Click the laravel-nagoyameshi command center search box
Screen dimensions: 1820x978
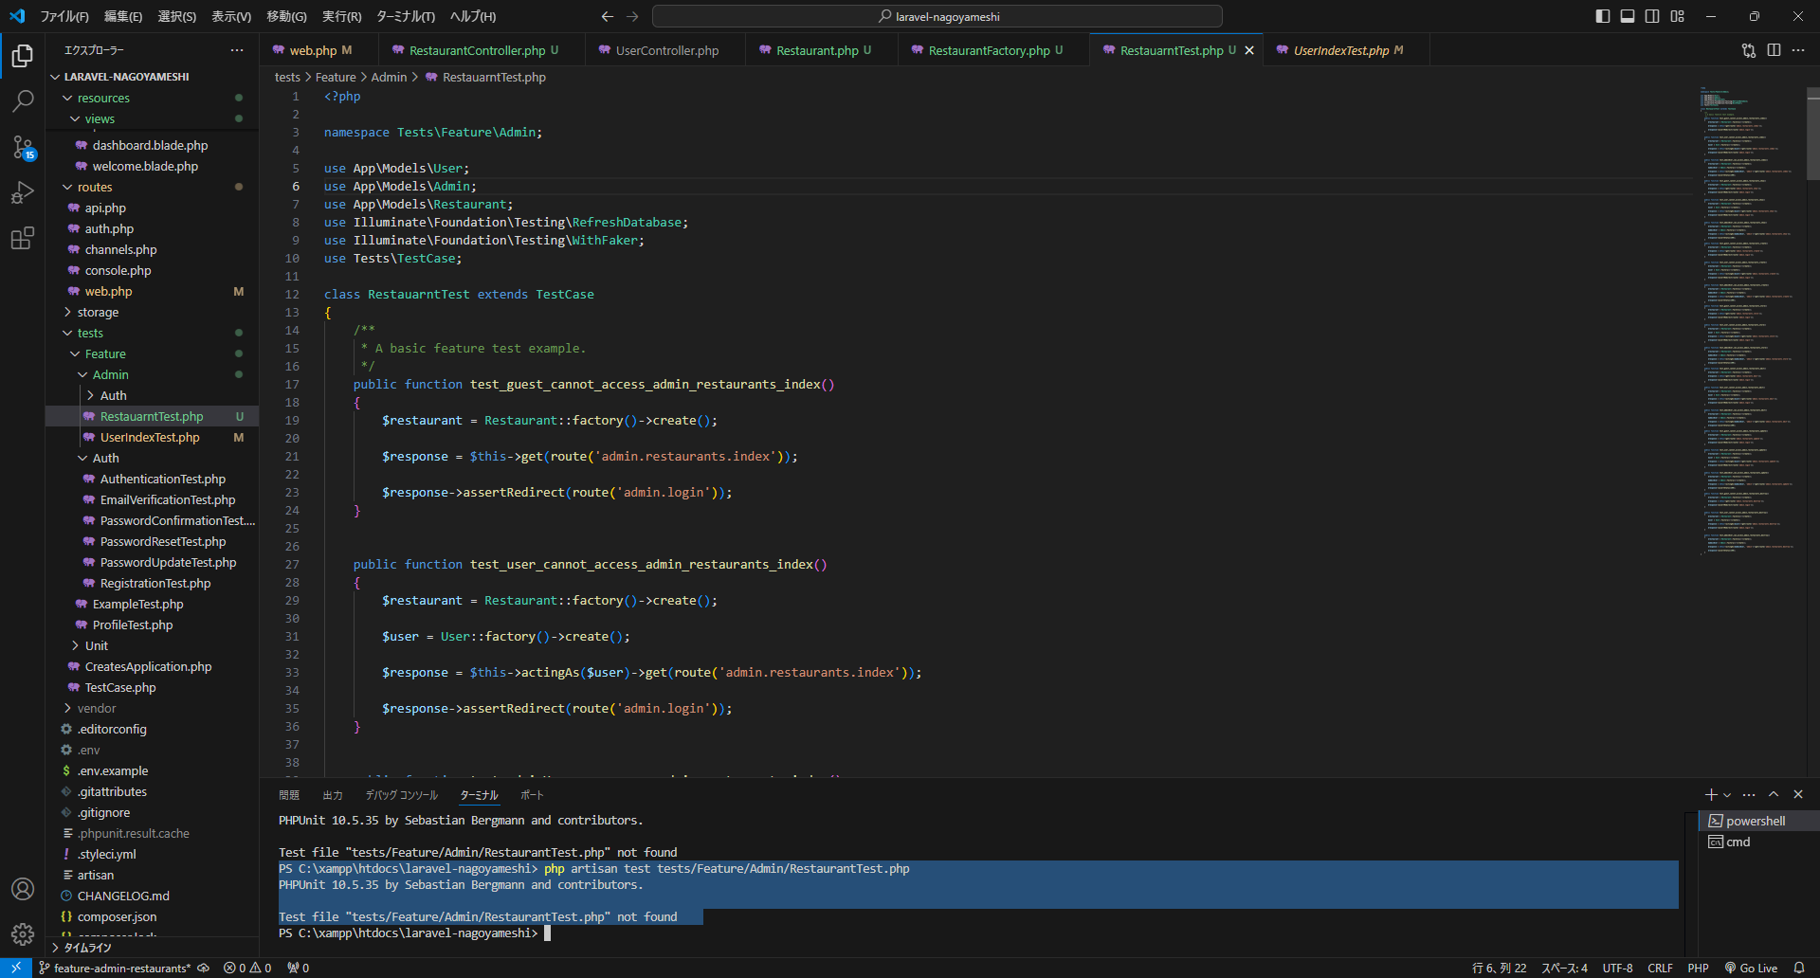click(x=937, y=16)
